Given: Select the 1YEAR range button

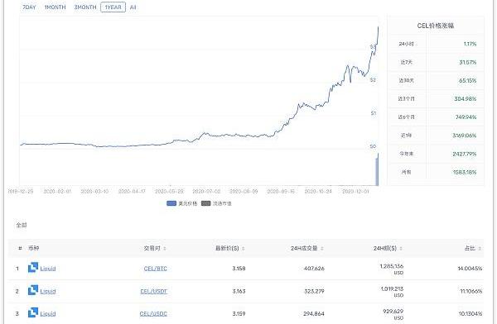Looking at the screenshot, I should [113, 7].
